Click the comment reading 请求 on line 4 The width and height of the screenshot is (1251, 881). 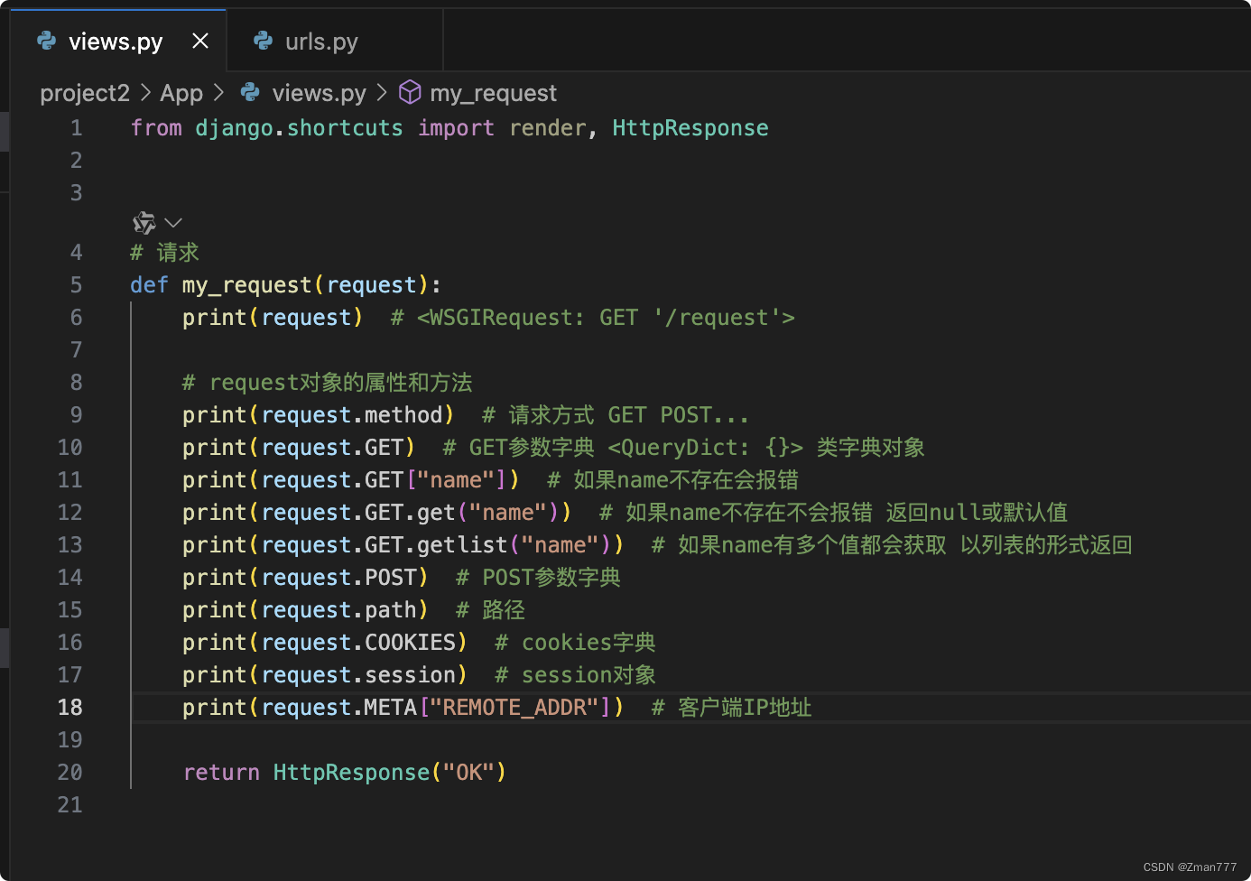pos(178,252)
